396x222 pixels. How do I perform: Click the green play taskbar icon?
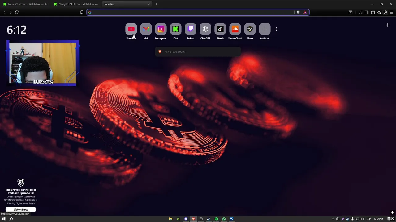178,219
